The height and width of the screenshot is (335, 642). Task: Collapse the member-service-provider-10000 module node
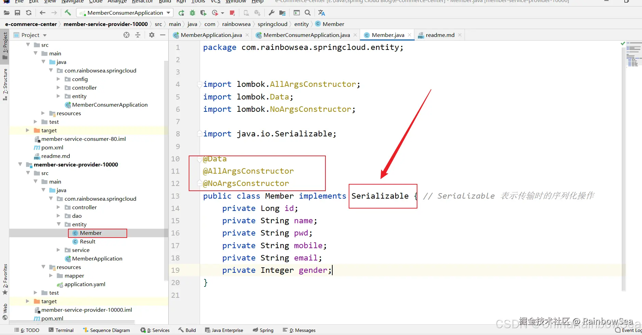pyautogui.click(x=20, y=164)
